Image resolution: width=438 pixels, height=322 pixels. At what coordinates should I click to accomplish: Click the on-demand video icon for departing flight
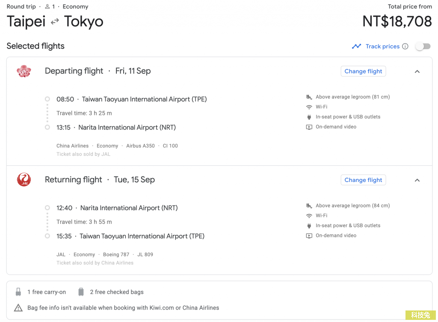tap(309, 127)
